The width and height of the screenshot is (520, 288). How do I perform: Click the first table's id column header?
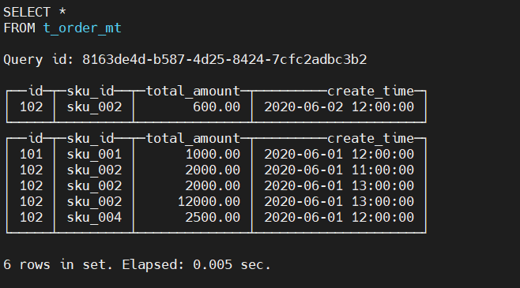(36, 91)
